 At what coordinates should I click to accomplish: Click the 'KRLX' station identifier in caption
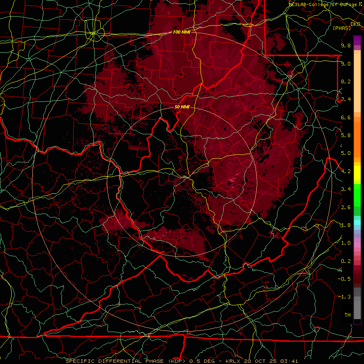point(233,361)
